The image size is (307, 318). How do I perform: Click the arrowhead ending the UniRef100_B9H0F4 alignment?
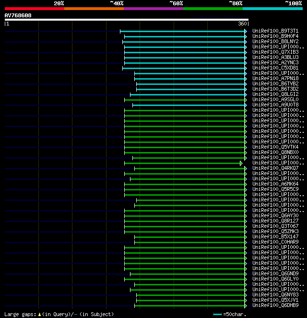pyautogui.click(x=246, y=37)
